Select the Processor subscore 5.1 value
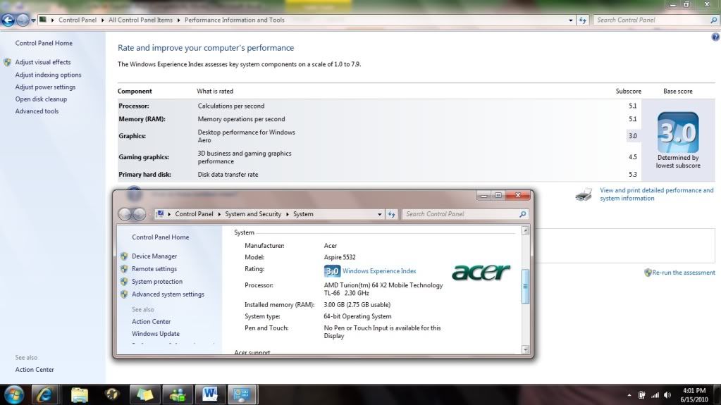 tap(633, 106)
